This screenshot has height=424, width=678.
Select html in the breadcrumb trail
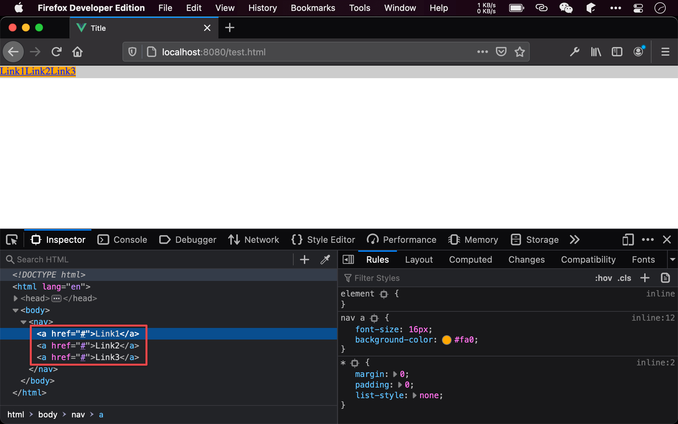[x=16, y=414]
